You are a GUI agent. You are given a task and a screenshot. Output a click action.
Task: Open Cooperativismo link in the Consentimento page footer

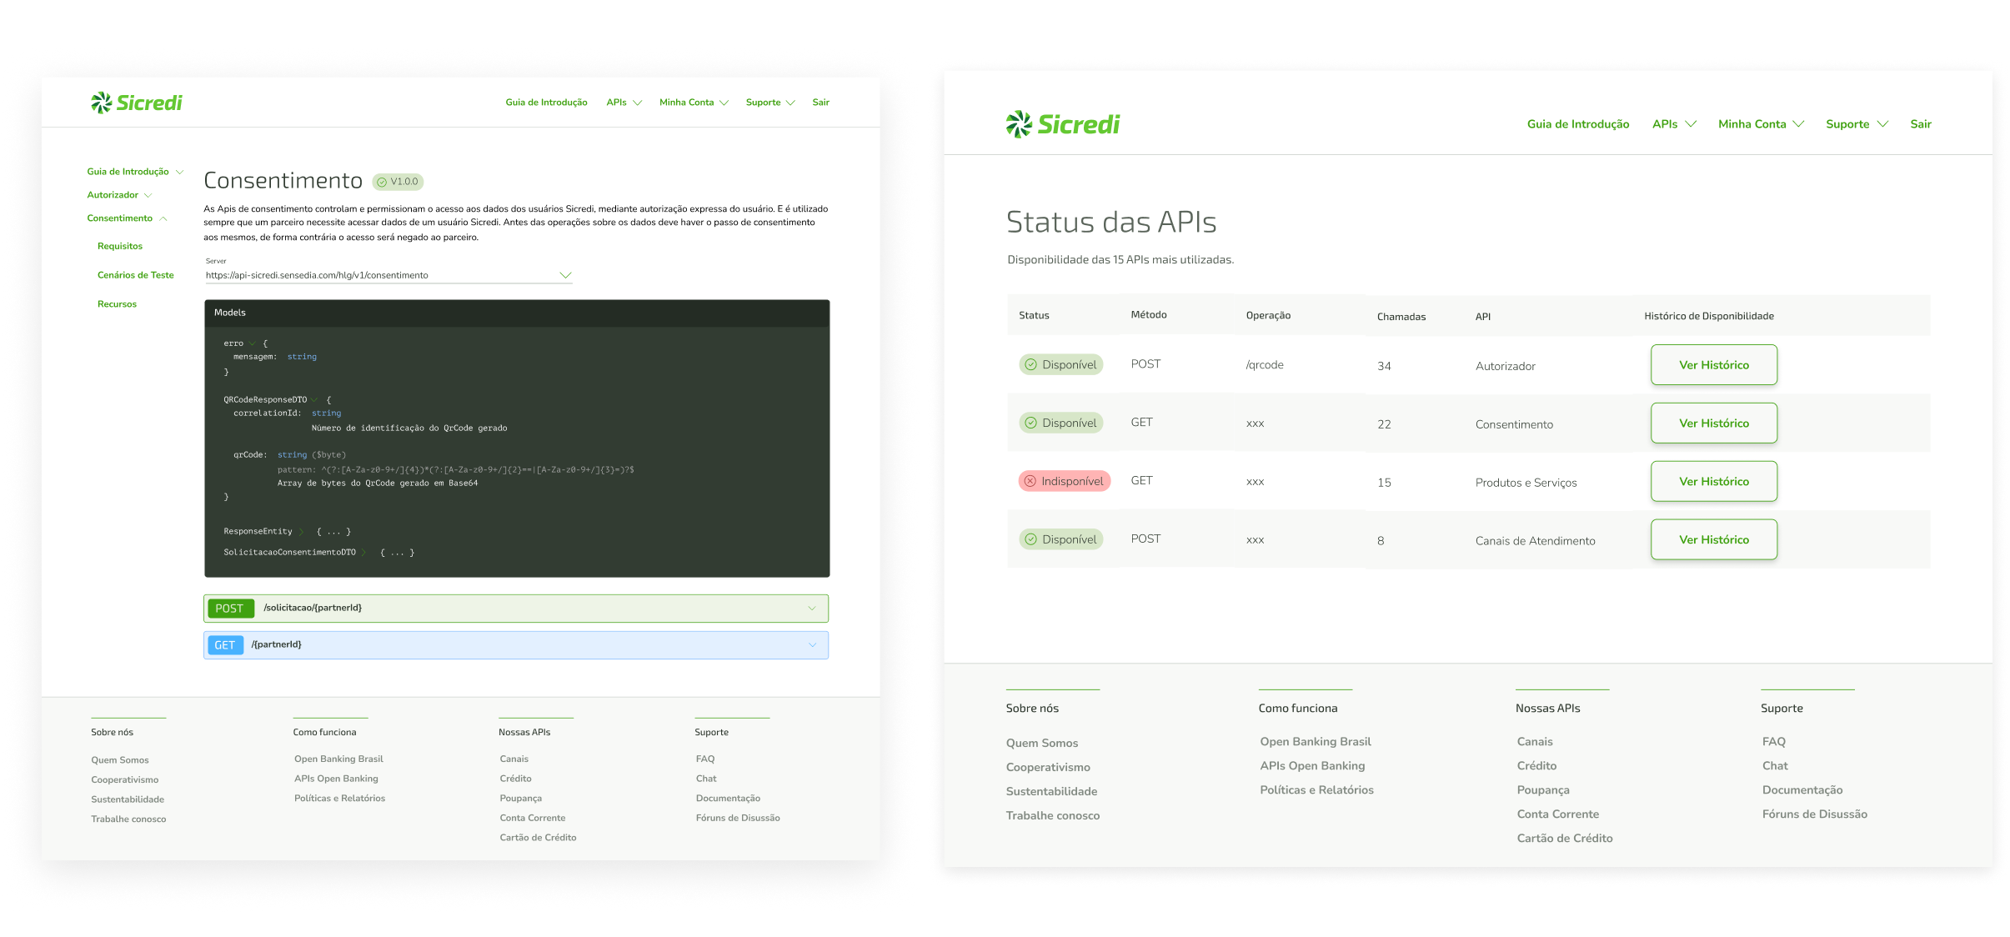coord(125,779)
